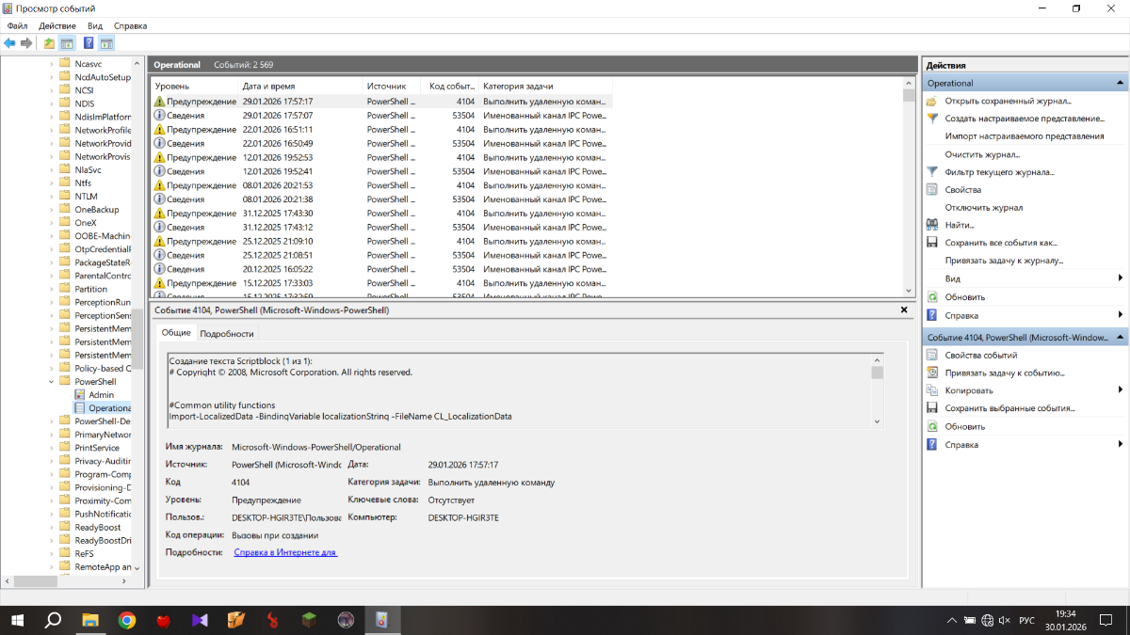The height and width of the screenshot is (635, 1130).
Task: Open the Действие menu
Action: click(x=57, y=26)
